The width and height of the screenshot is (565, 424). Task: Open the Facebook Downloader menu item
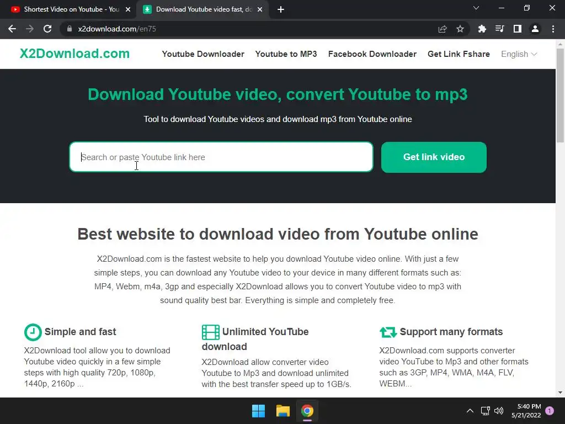coord(372,54)
